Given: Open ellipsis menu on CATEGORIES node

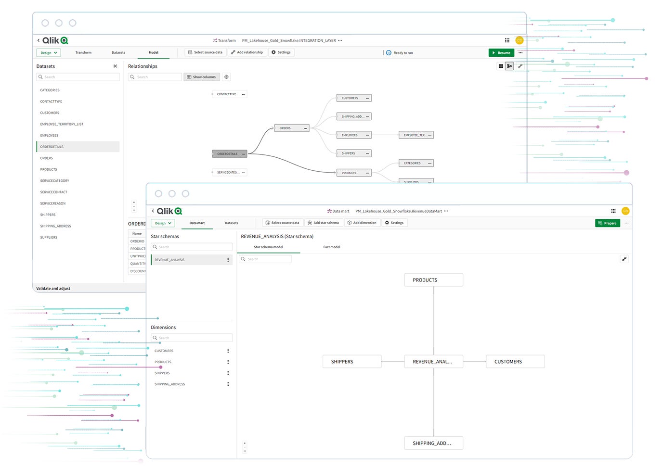Looking at the screenshot, I should pyautogui.click(x=429, y=164).
